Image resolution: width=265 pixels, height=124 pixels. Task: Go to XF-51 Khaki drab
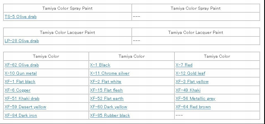22,98
